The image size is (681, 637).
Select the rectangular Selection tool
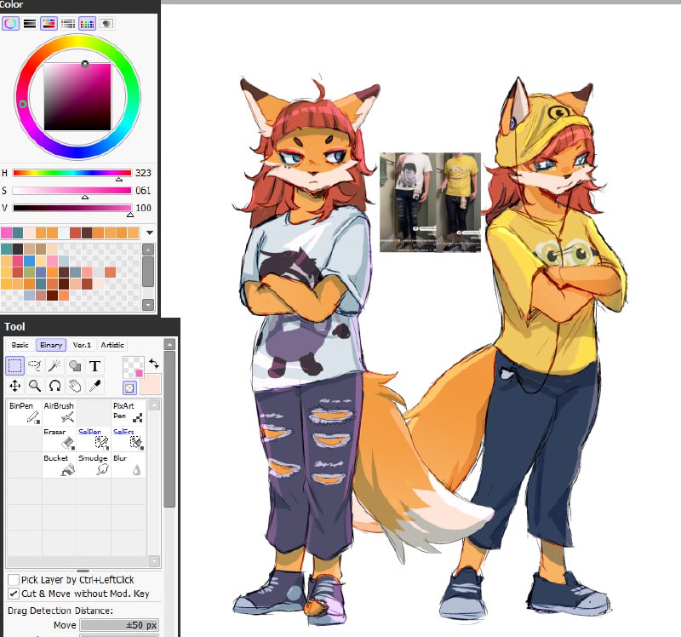pos(15,365)
